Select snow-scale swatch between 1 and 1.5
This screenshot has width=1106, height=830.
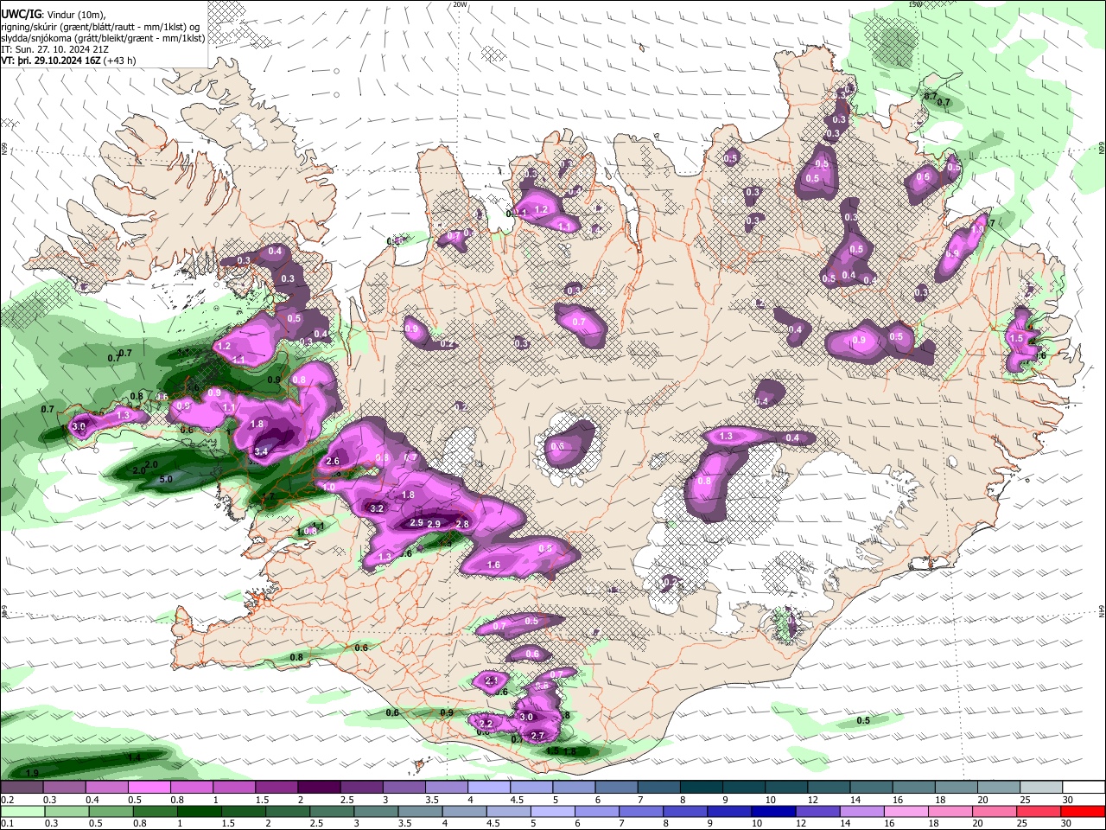coord(234,788)
